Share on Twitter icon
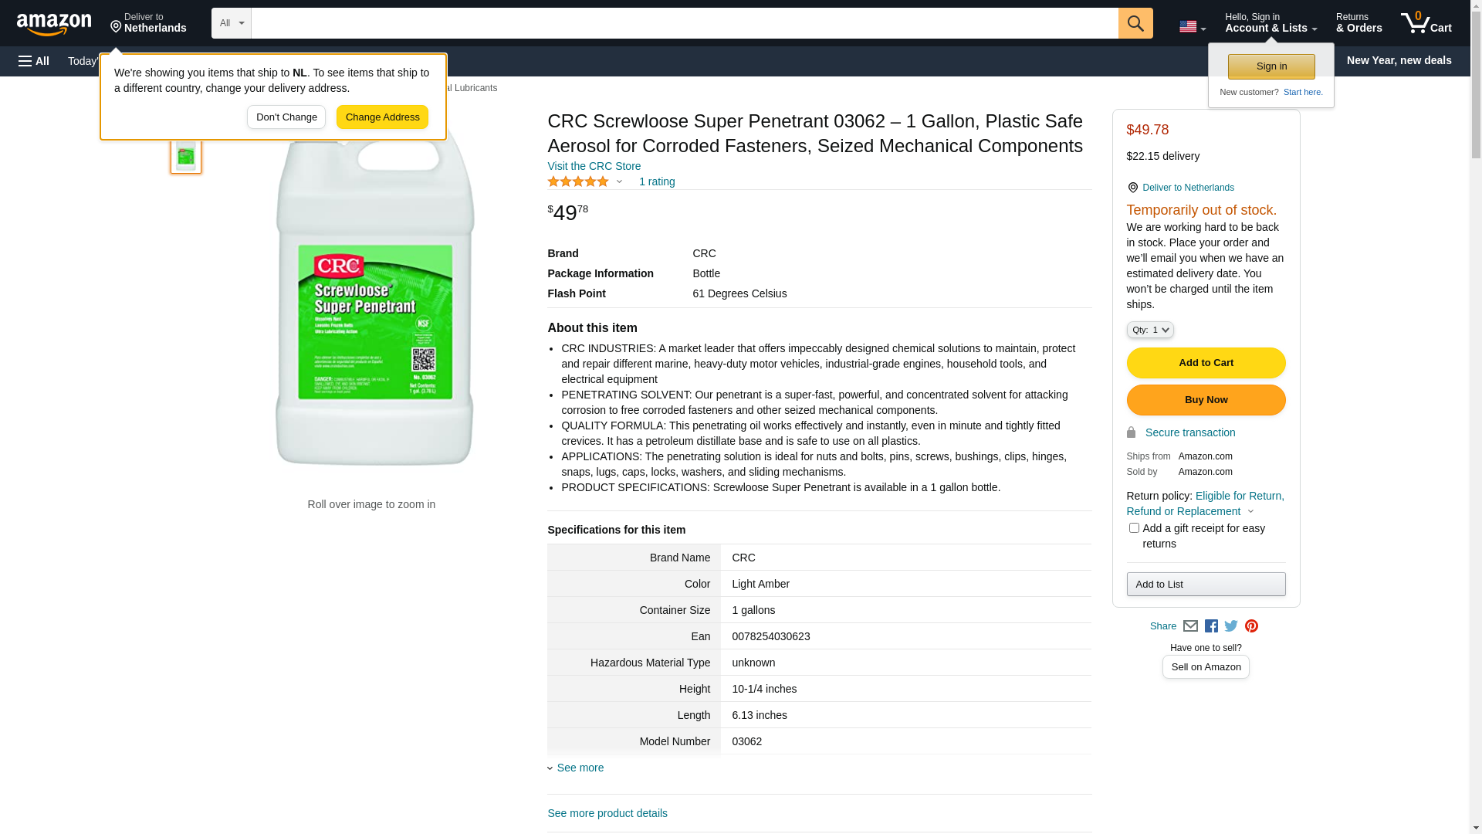Image resolution: width=1482 pixels, height=834 pixels. coord(1231,626)
